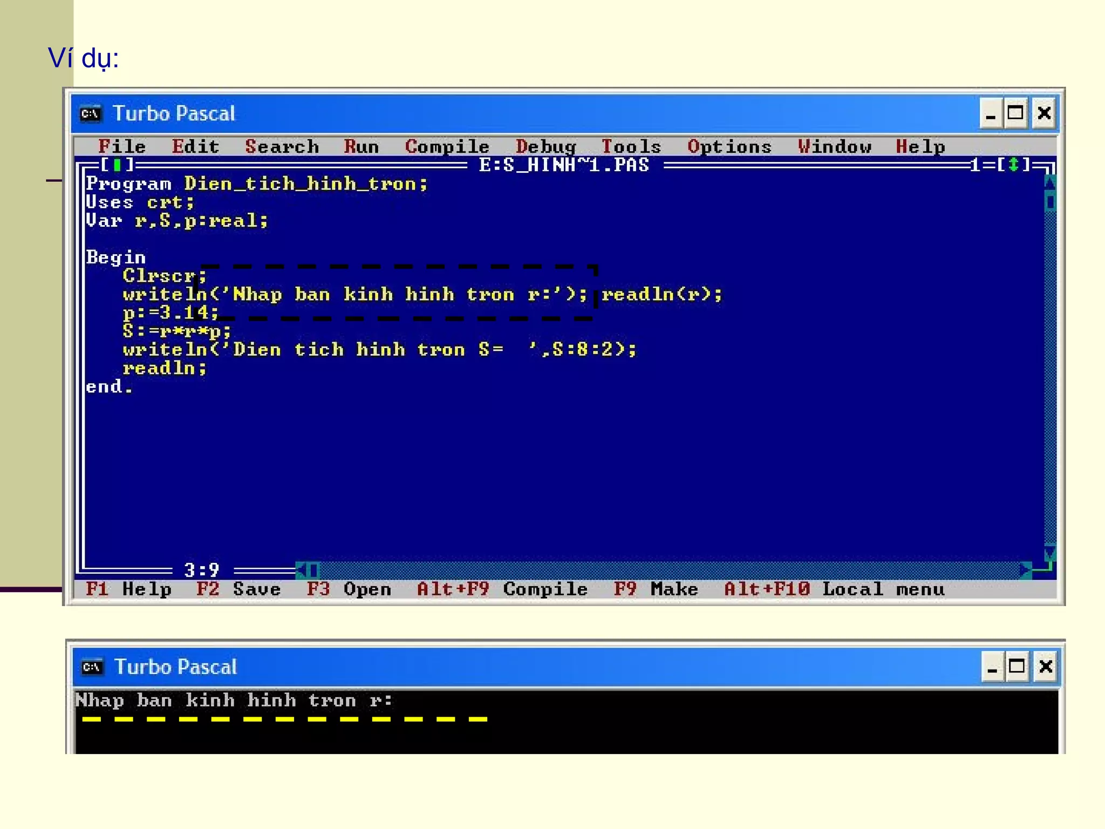The height and width of the screenshot is (829, 1105).
Task: Click the editor window close box icon
Action: [117, 165]
